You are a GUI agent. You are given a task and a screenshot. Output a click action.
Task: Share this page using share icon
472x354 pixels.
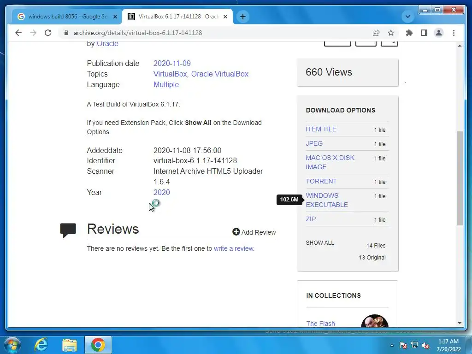[x=376, y=33]
